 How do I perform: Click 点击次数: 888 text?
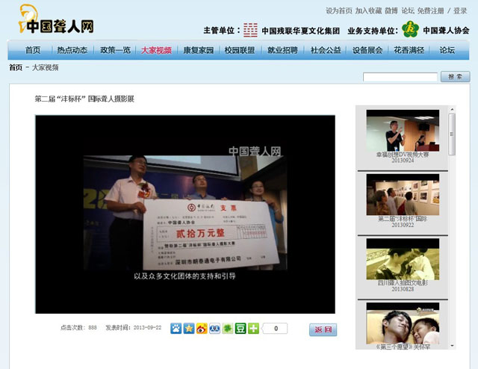pyautogui.click(x=78, y=327)
